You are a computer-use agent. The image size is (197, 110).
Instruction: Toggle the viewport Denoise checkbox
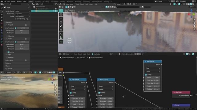tap(8, 36)
